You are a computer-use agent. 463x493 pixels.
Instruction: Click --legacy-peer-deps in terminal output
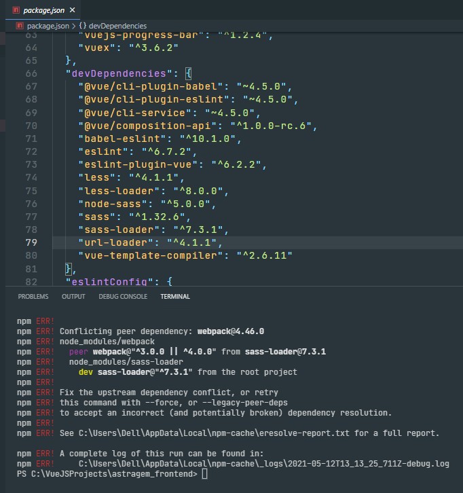[245, 403]
